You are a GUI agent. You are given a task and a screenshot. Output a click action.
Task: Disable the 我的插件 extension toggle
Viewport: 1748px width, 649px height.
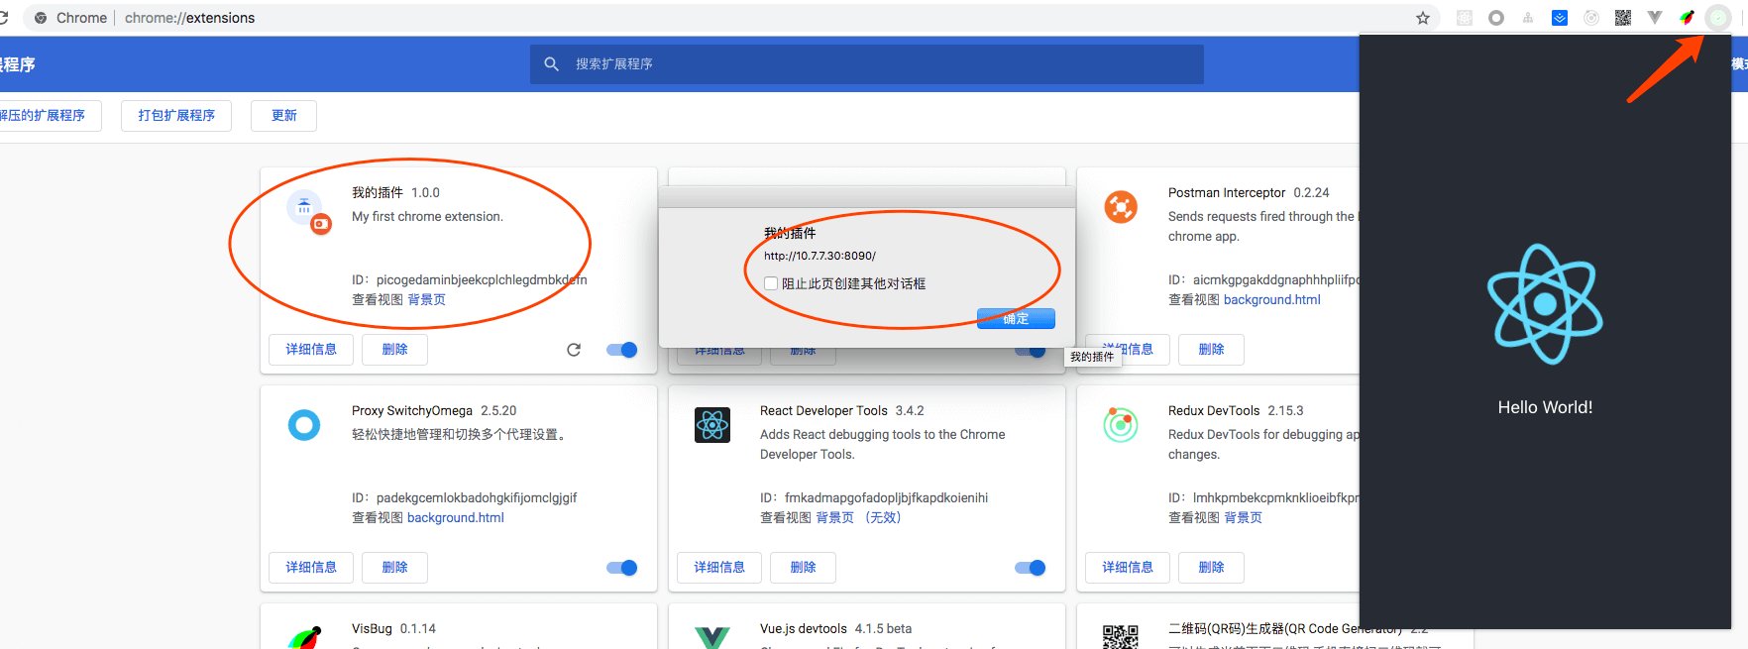622,350
